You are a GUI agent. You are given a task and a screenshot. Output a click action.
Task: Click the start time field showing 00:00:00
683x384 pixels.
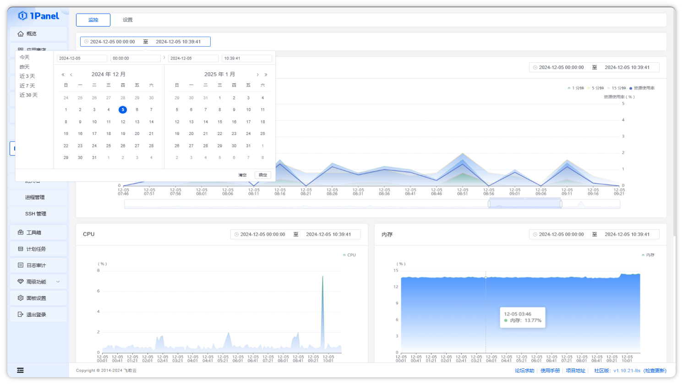click(135, 59)
